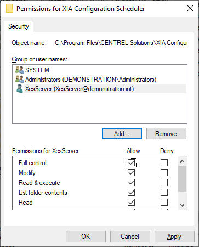Check Deny for Full control
199x247 pixels.
pyautogui.click(x=164, y=163)
